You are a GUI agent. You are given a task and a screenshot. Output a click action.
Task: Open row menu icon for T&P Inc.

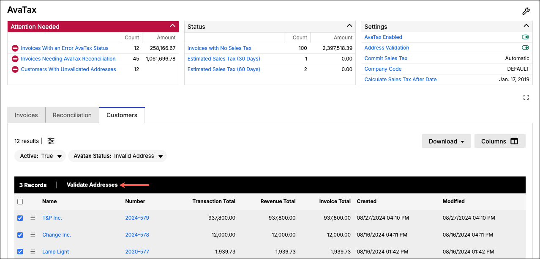[x=33, y=218]
